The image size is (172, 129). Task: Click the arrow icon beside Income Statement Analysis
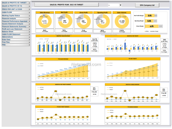coord(29,24)
